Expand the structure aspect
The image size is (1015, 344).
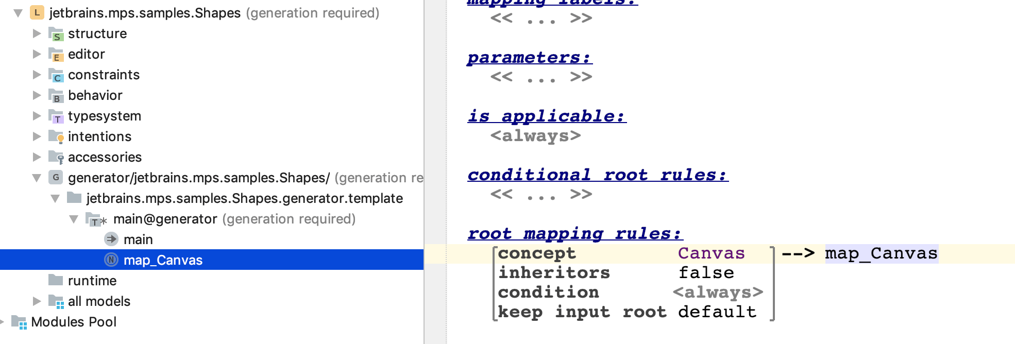37,33
